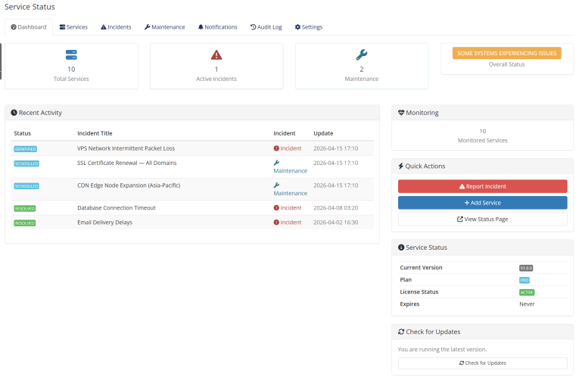Click the 2026-04-02 16:30 update timestamp

pyautogui.click(x=335, y=223)
